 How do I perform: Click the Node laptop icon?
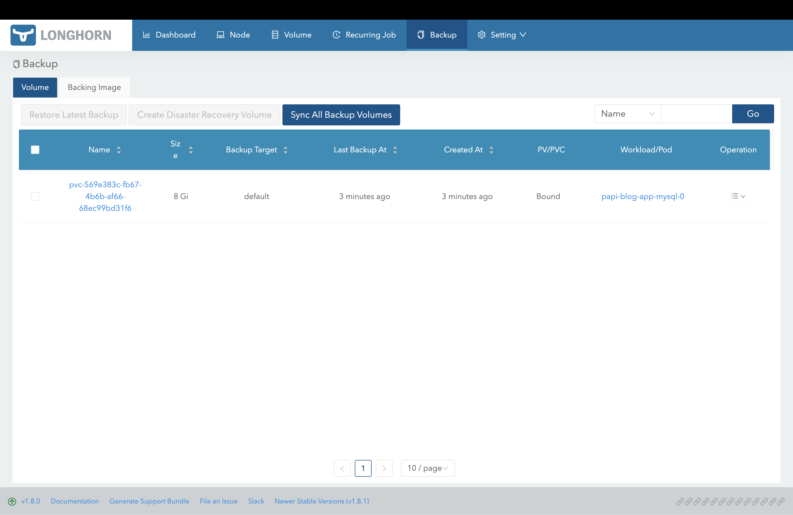tap(220, 35)
